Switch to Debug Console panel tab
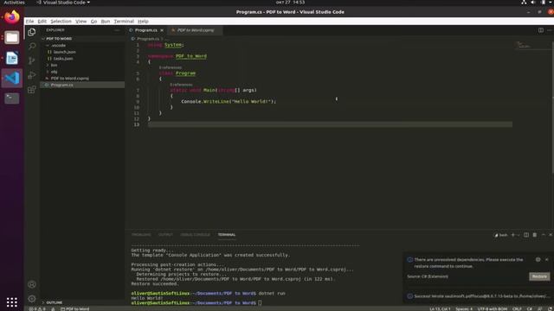The image size is (554, 311). (x=195, y=235)
